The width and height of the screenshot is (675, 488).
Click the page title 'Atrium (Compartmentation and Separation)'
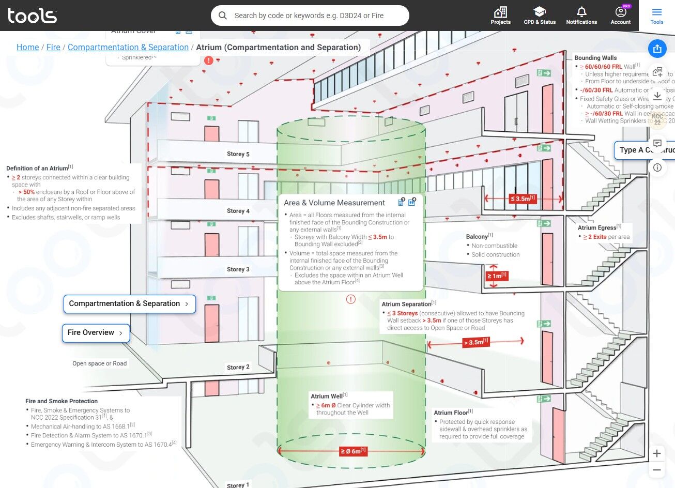coord(279,47)
